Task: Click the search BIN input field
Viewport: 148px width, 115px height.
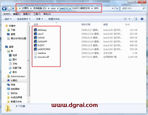Action: click(131, 8)
